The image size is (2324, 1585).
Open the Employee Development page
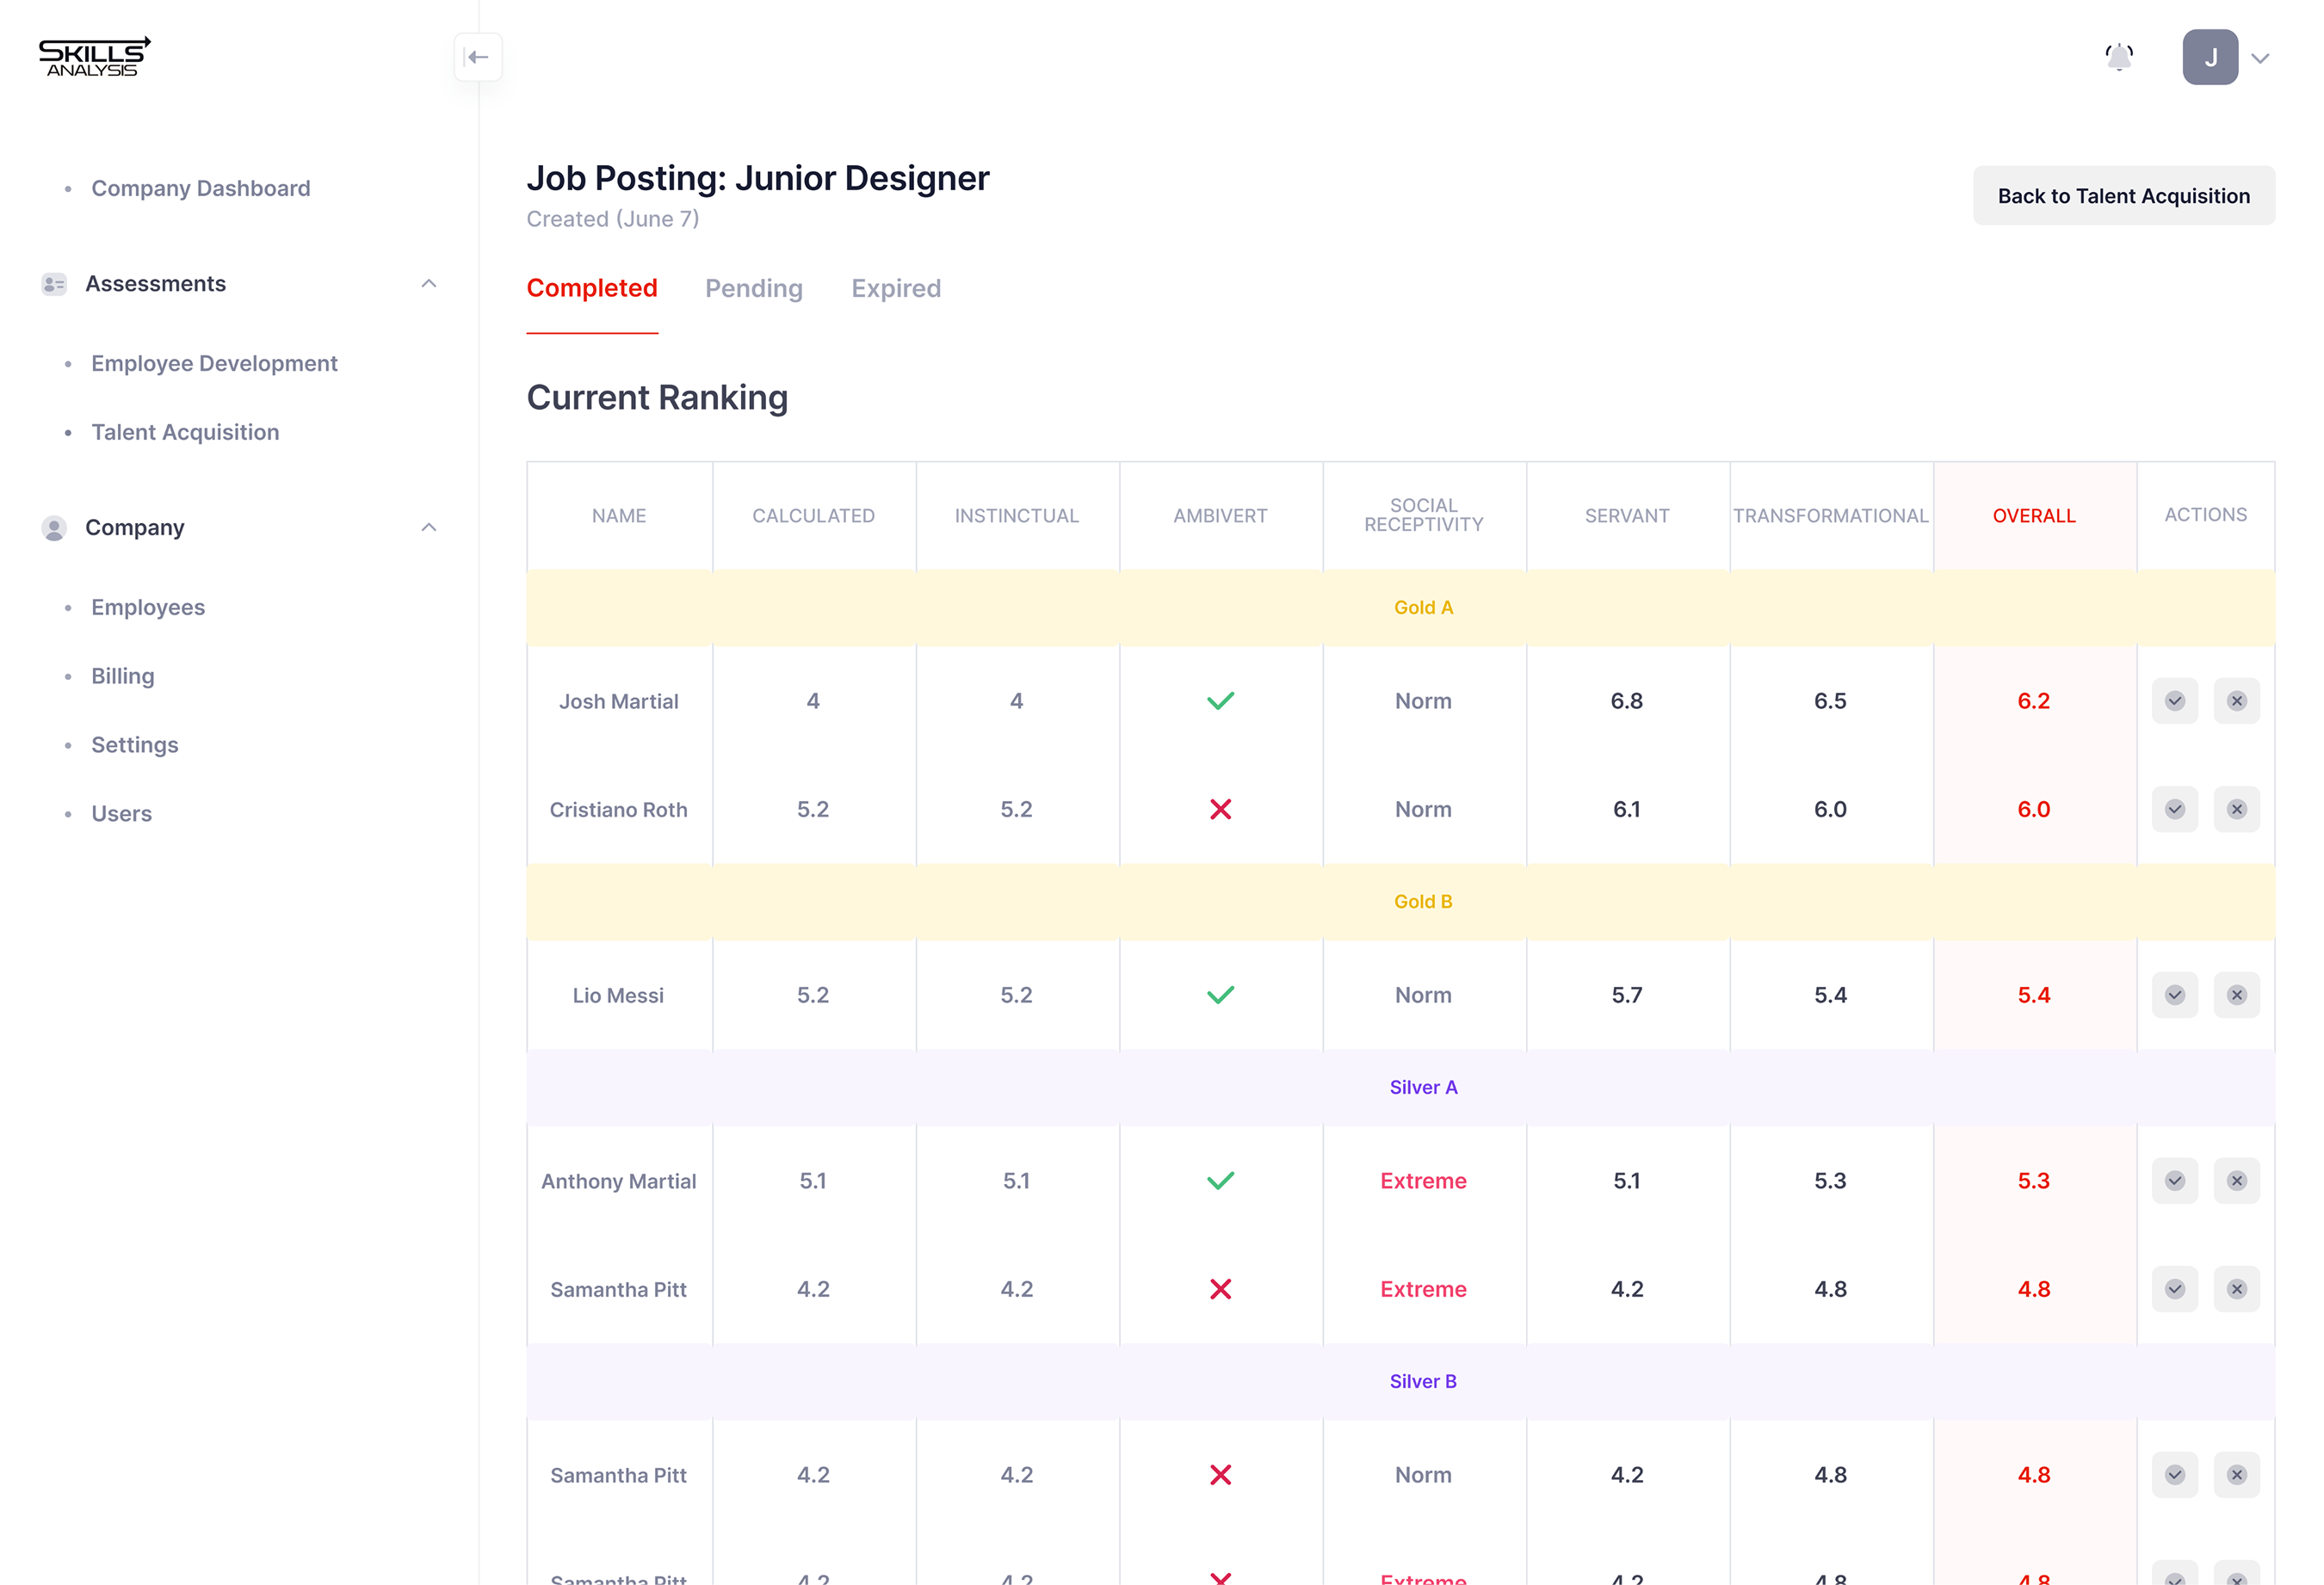point(214,363)
